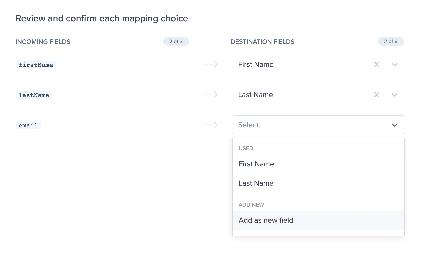The image size is (424, 253).
Task: Click the Select... field for email mapping
Action: click(300, 125)
